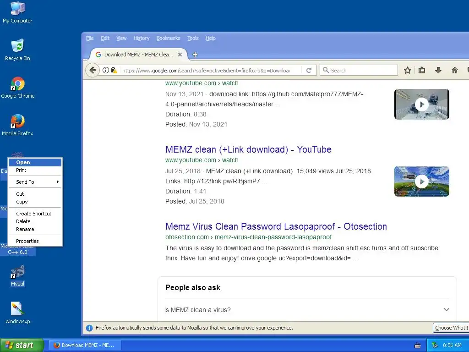Open the Bookmarks menu

[x=168, y=38]
